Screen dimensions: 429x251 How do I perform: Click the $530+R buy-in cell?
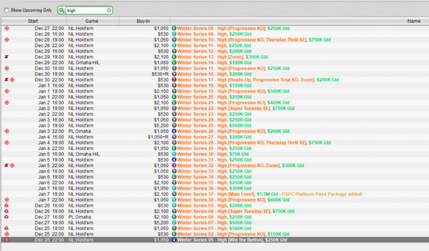click(x=161, y=74)
